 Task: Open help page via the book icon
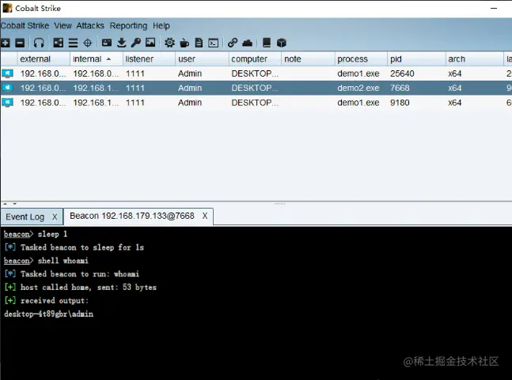pos(267,43)
